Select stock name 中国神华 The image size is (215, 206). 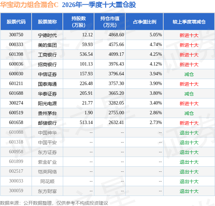[x=47, y=133]
